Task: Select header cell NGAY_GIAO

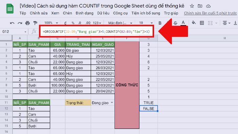Action: pos(103,45)
